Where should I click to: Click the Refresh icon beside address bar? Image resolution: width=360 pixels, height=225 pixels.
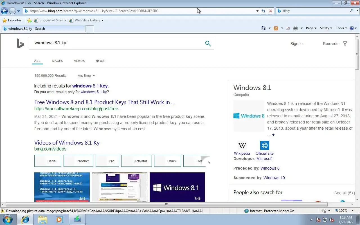click(x=263, y=11)
